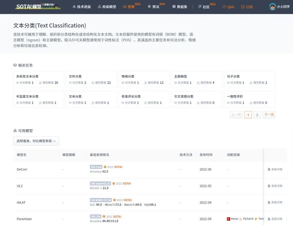
Task: Click the 订阅 subscription bell icon
Action: click(x=243, y=7)
